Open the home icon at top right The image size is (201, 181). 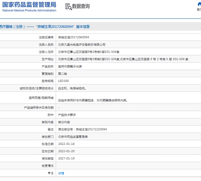pos(199,4)
